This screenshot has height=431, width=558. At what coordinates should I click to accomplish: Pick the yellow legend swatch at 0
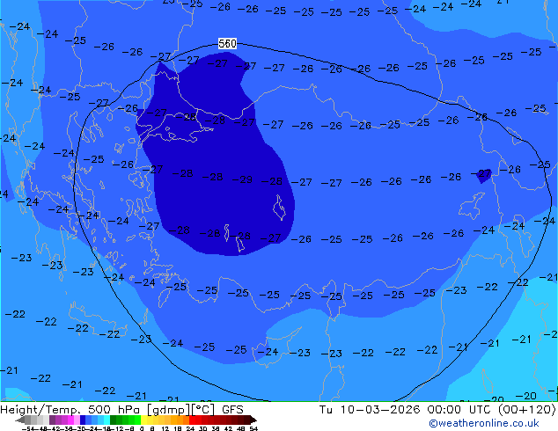(143, 420)
